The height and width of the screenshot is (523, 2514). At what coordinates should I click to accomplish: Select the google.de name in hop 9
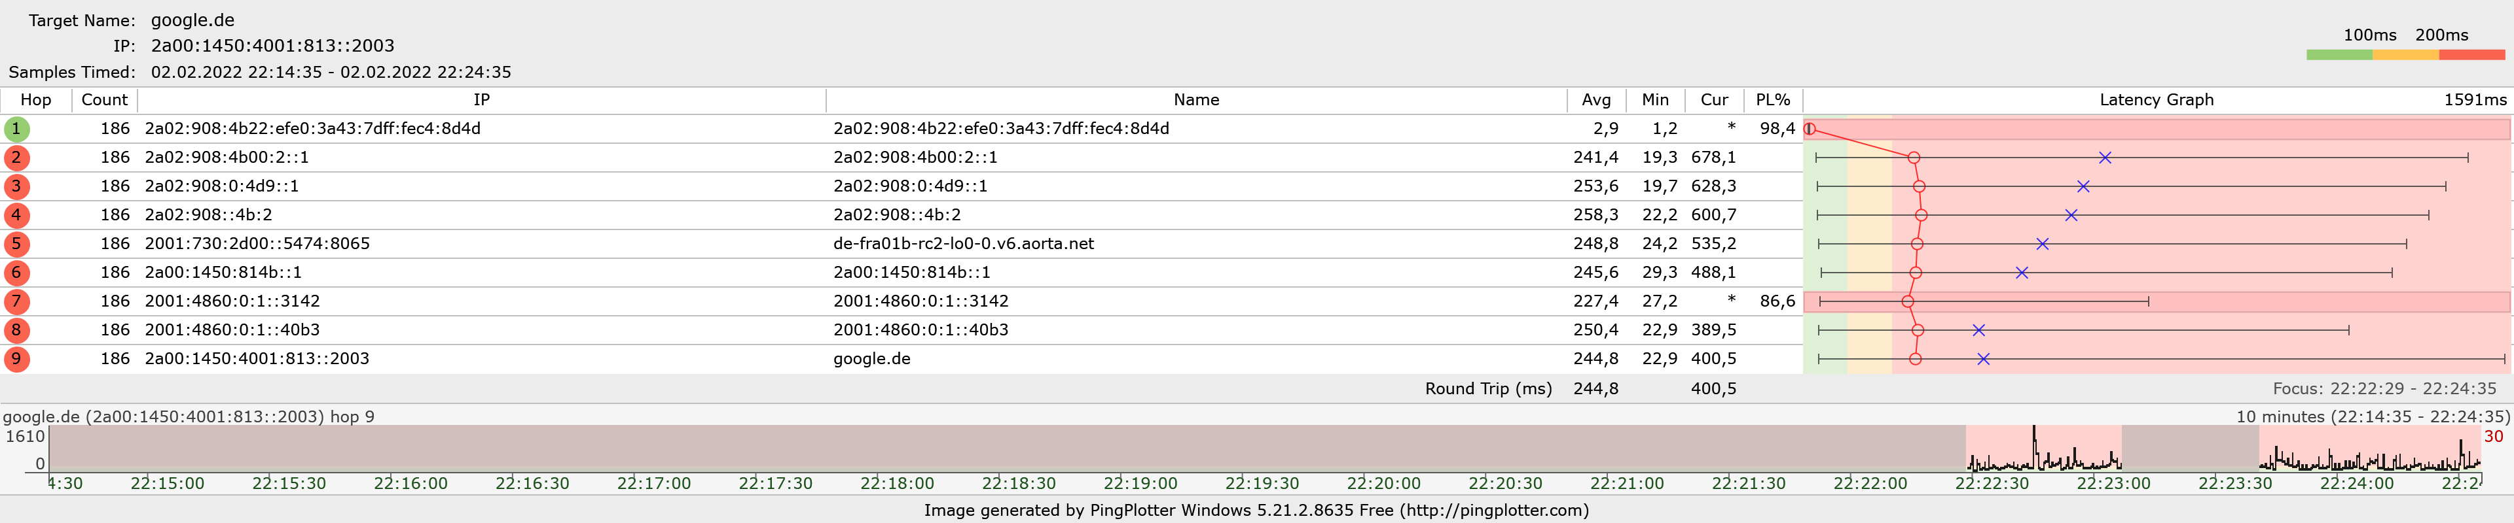pos(871,358)
